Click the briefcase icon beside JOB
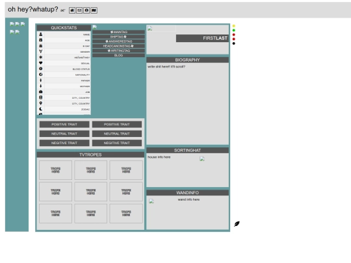 coord(41,92)
